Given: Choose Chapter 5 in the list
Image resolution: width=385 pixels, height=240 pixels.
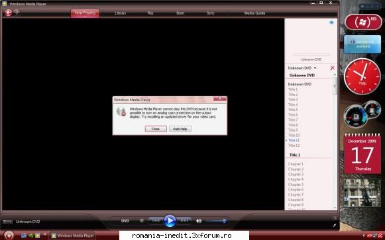Looking at the screenshot, I should pyautogui.click(x=296, y=184).
